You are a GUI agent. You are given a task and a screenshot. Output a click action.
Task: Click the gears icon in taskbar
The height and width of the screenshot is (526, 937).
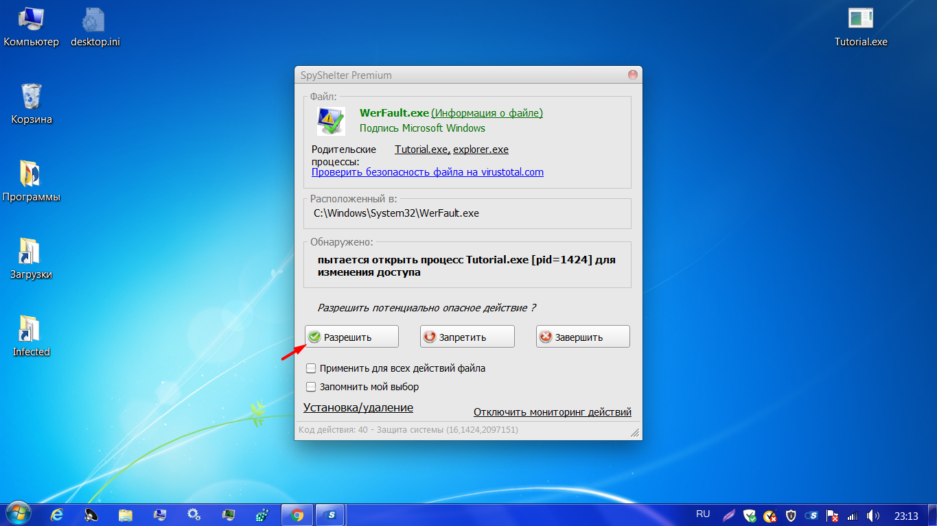point(194,514)
